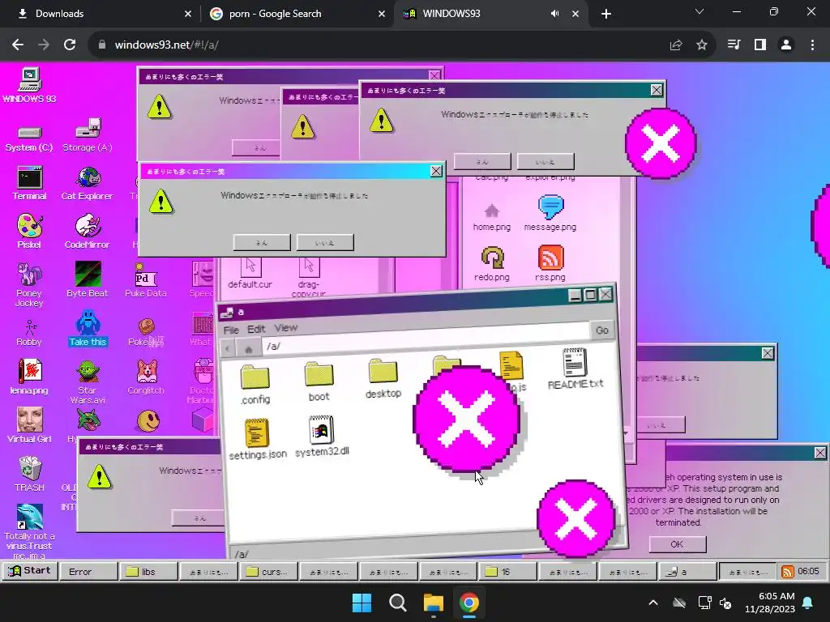The image size is (830, 622).
Task: Open the .config folder in the a window
Action: click(255, 385)
